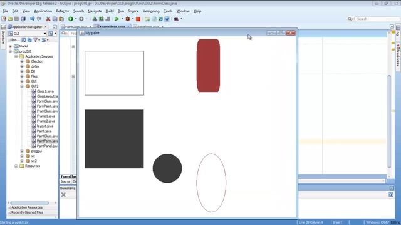401x225 pixels.
Task: Click the magnifier icon in editor find bar
Action: click(x=64, y=33)
